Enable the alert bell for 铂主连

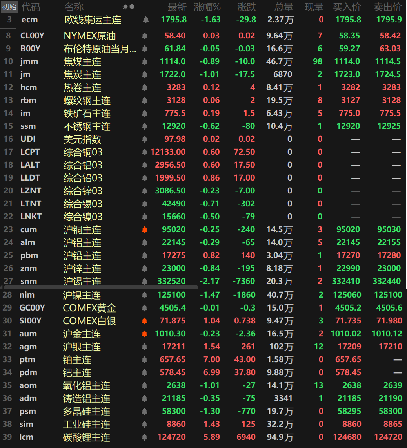pyautogui.click(x=145, y=359)
